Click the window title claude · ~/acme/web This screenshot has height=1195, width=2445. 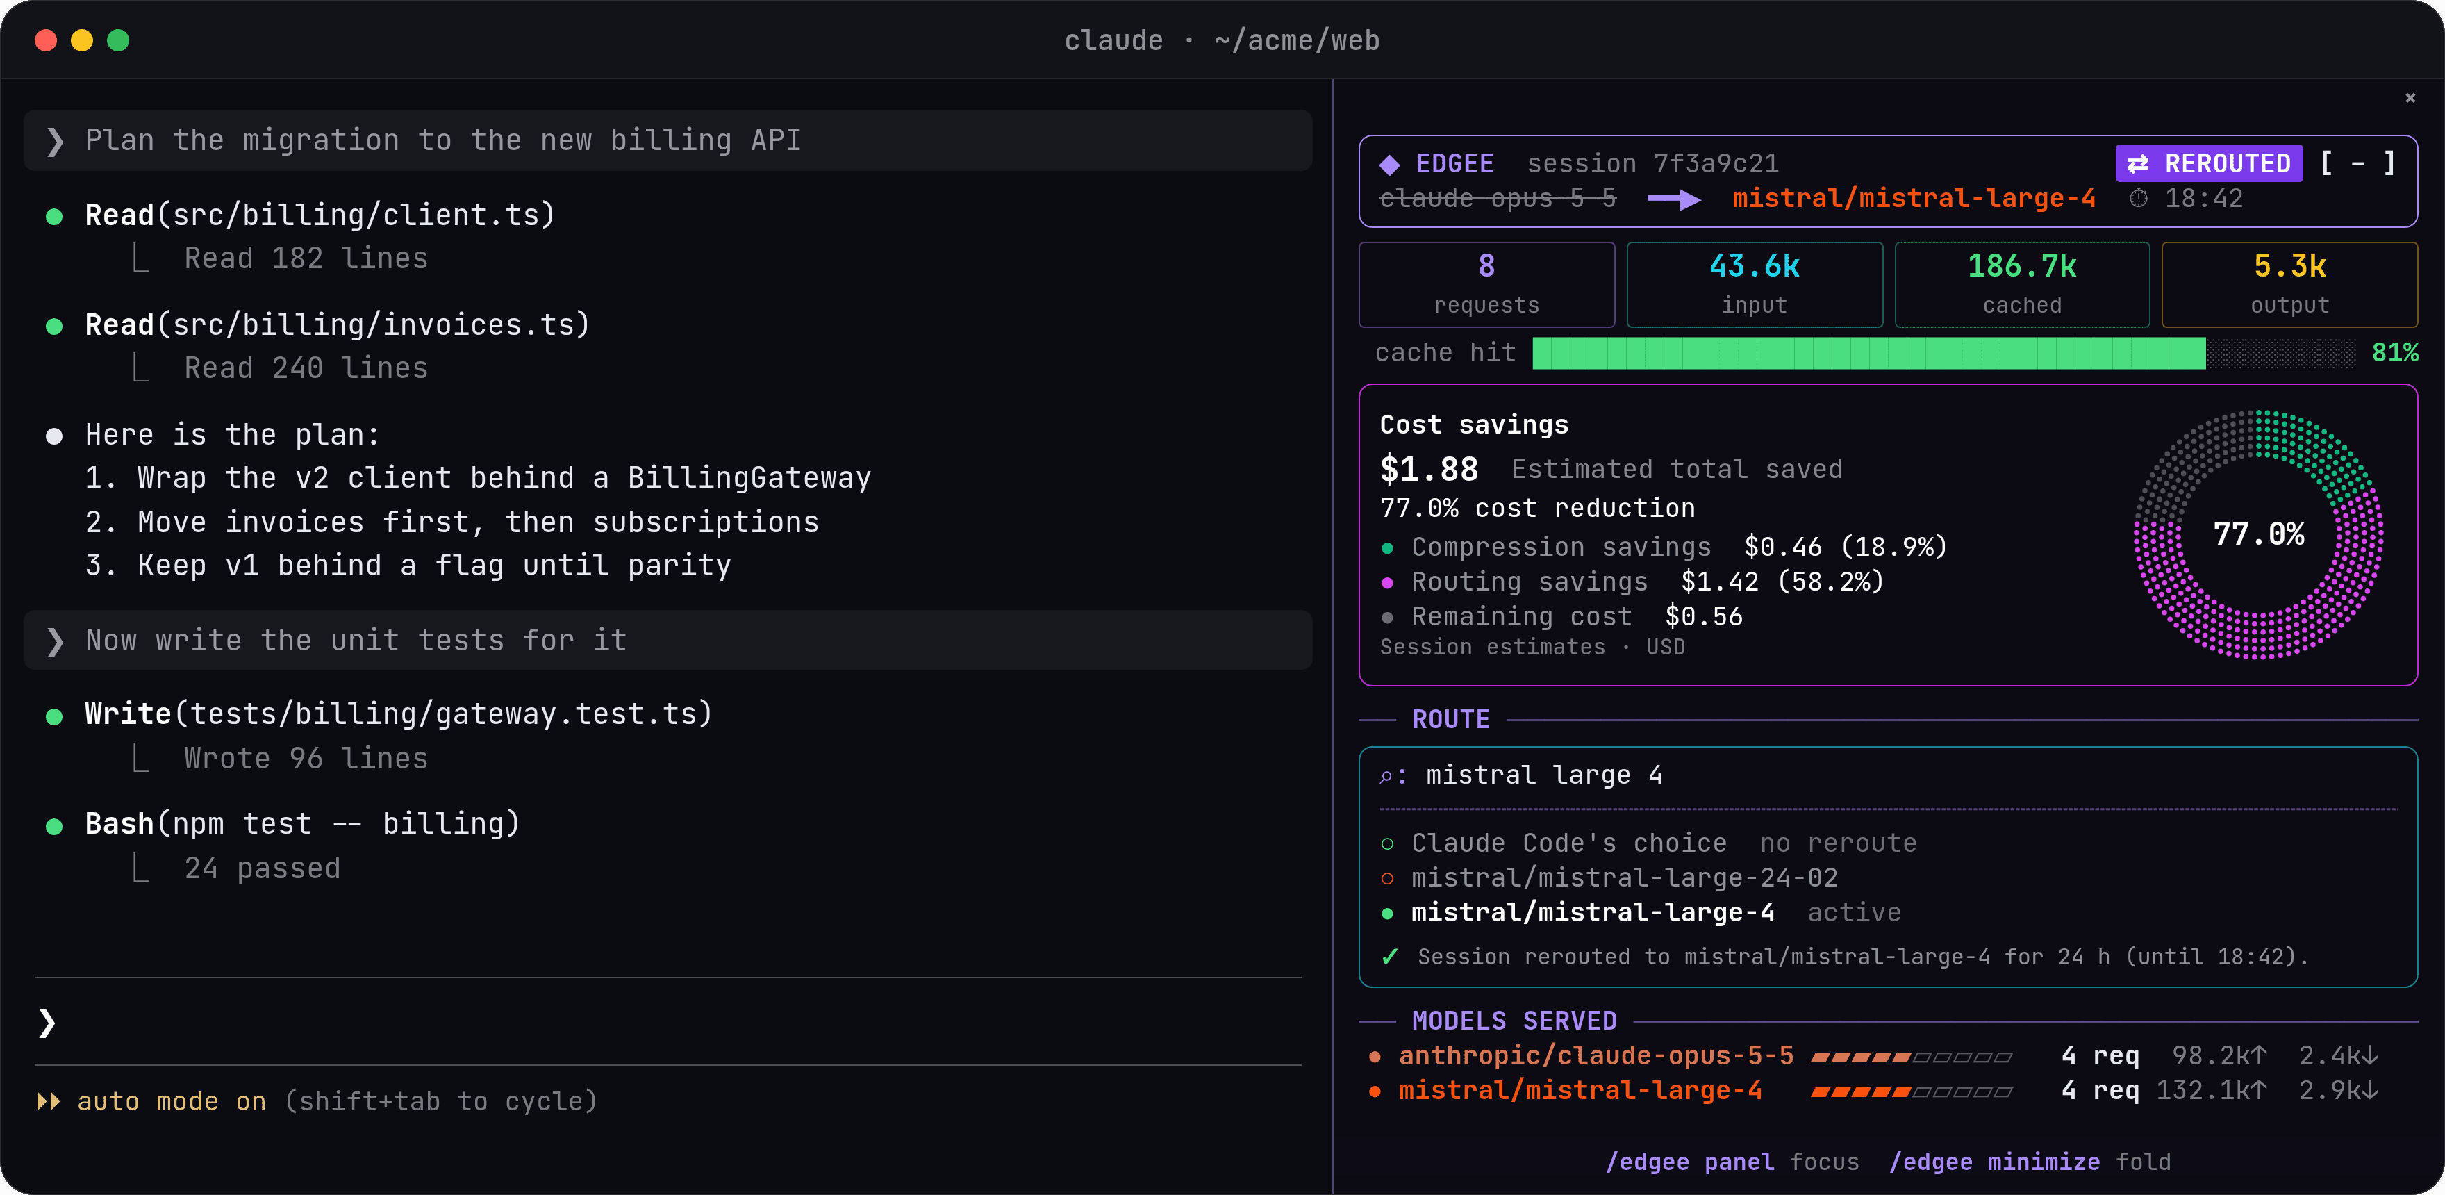click(1222, 41)
